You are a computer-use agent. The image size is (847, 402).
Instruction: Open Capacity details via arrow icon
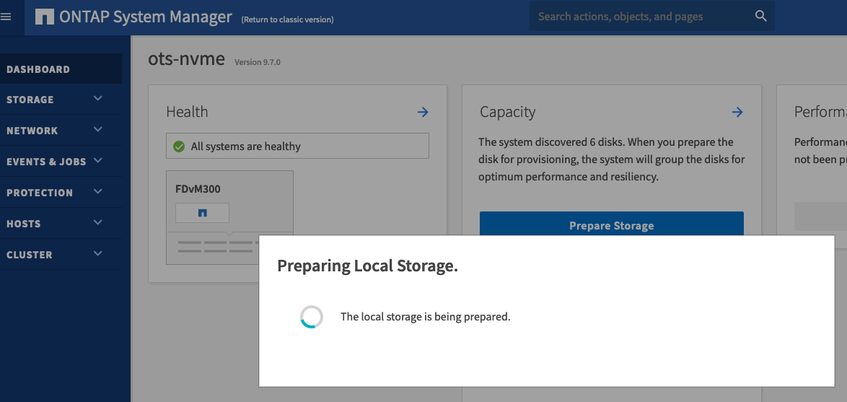[737, 112]
